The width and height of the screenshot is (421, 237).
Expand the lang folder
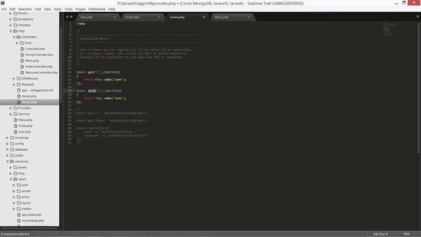tap(11, 173)
